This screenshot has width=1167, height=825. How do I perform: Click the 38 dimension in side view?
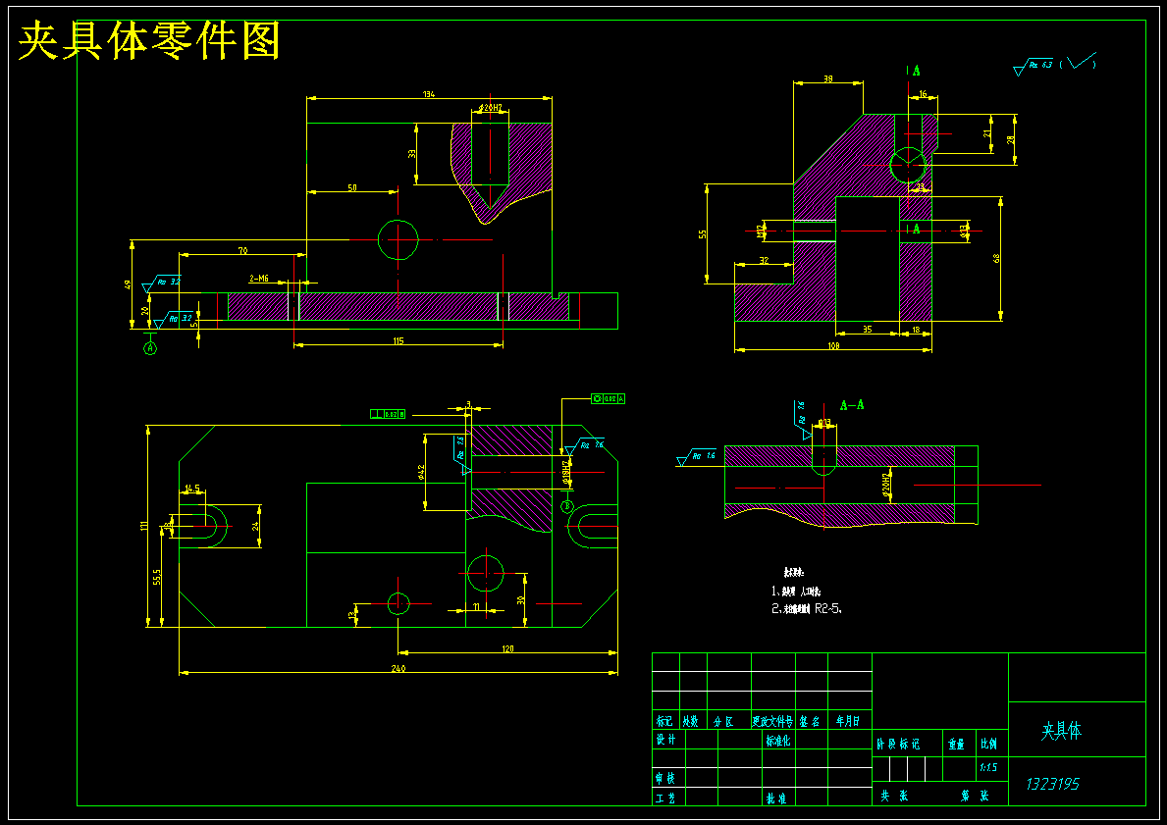tap(827, 78)
